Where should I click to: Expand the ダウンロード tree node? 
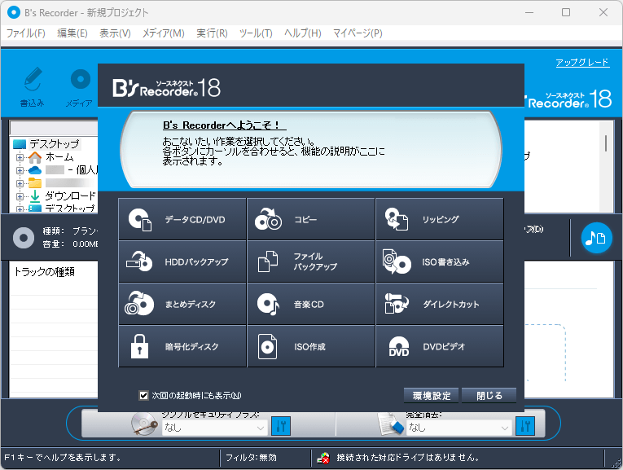coord(20,196)
